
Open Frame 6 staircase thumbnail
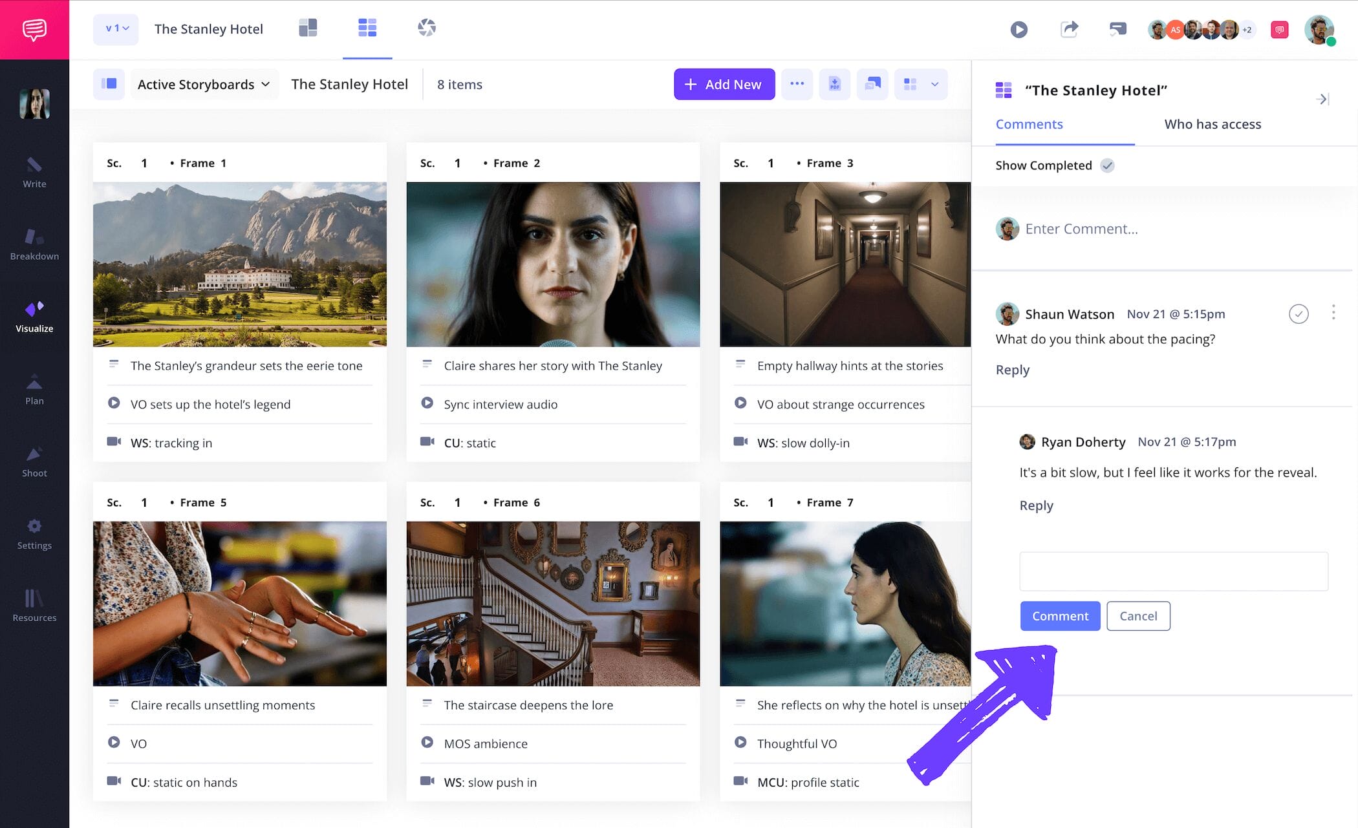(553, 603)
